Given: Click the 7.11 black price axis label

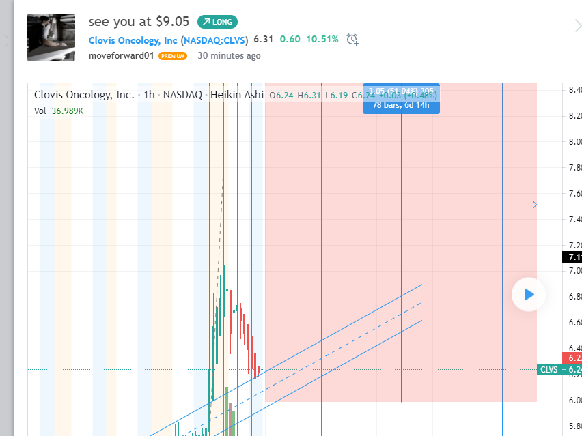Looking at the screenshot, I should pyautogui.click(x=572, y=257).
